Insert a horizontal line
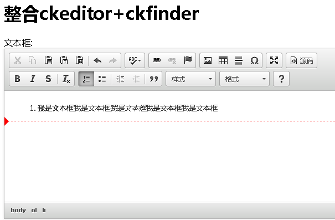 coord(239,60)
